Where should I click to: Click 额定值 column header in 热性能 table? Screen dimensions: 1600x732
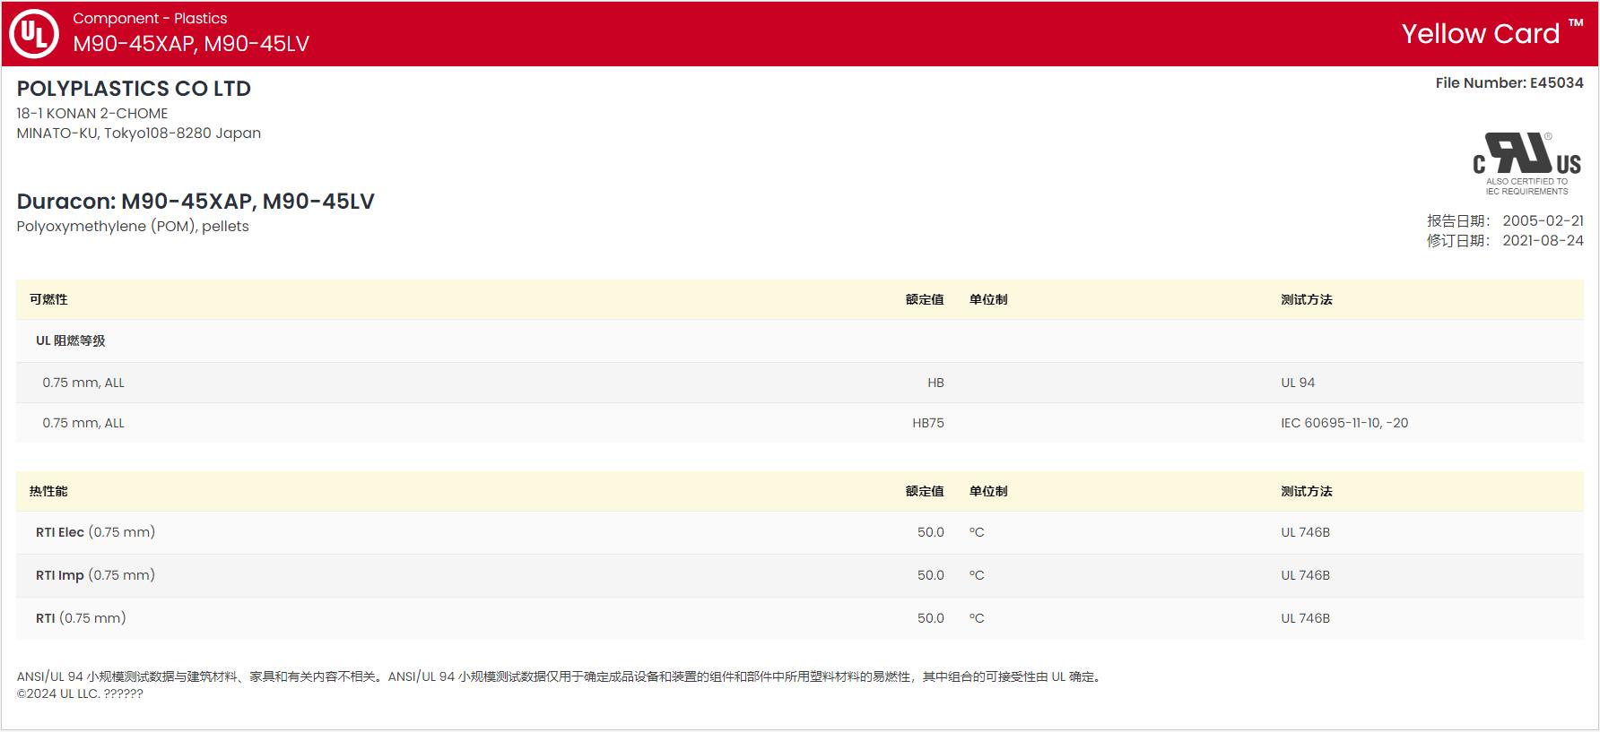tap(925, 491)
